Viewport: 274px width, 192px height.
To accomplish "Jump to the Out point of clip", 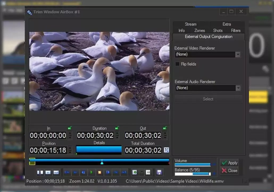I will pyautogui.click(x=124, y=172).
